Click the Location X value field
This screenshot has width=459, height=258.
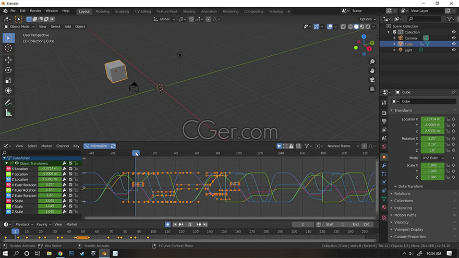[432, 119]
